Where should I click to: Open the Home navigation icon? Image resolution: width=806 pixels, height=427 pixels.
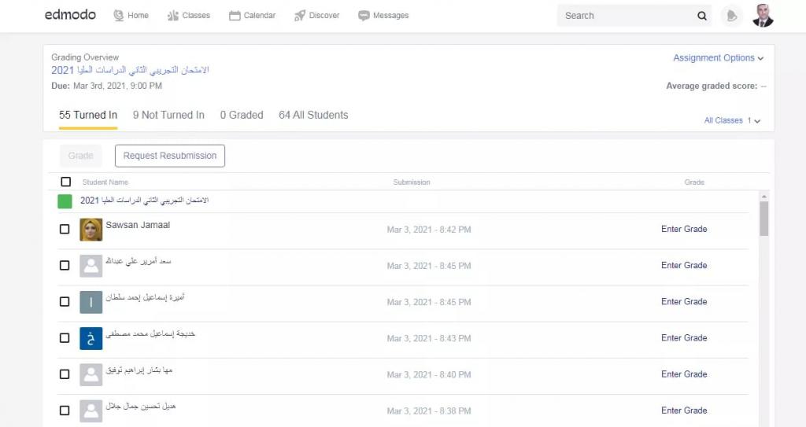point(120,15)
